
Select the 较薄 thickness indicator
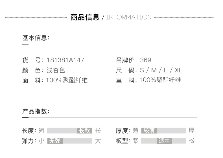149,131
